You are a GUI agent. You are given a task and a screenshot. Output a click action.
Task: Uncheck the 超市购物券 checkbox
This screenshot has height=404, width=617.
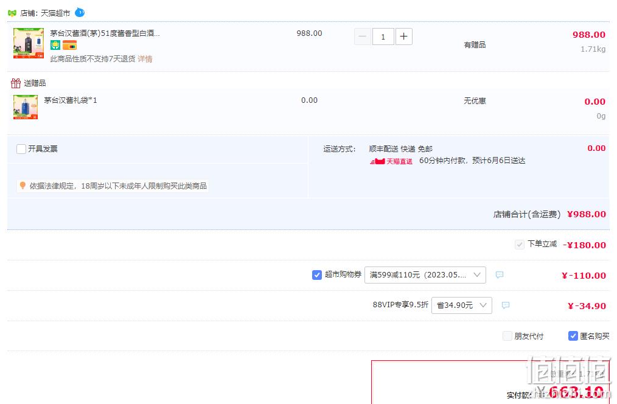[317, 275]
